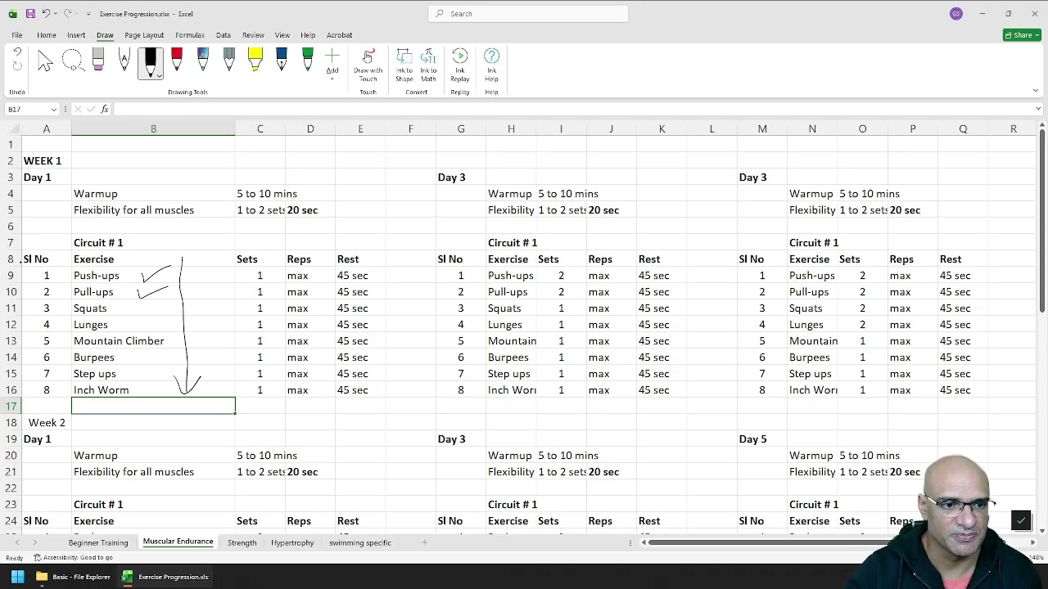This screenshot has height=589, width=1048.
Task: Select cell with Mountain Climber in column B
Action: click(x=153, y=341)
